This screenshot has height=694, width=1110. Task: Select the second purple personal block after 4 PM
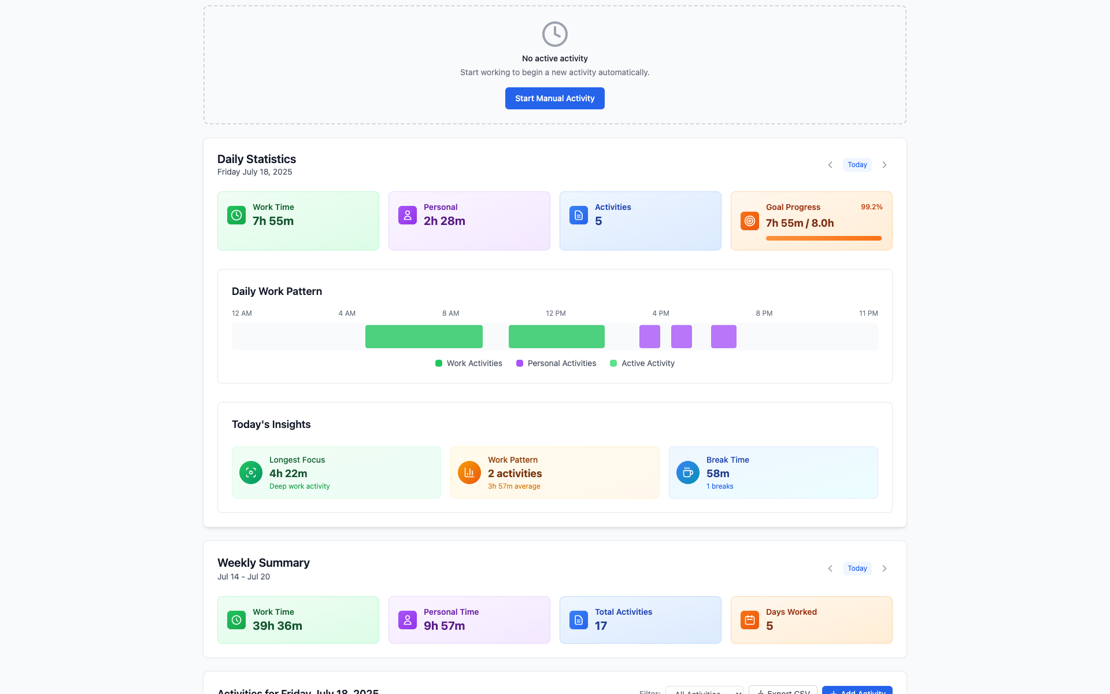tap(682, 337)
